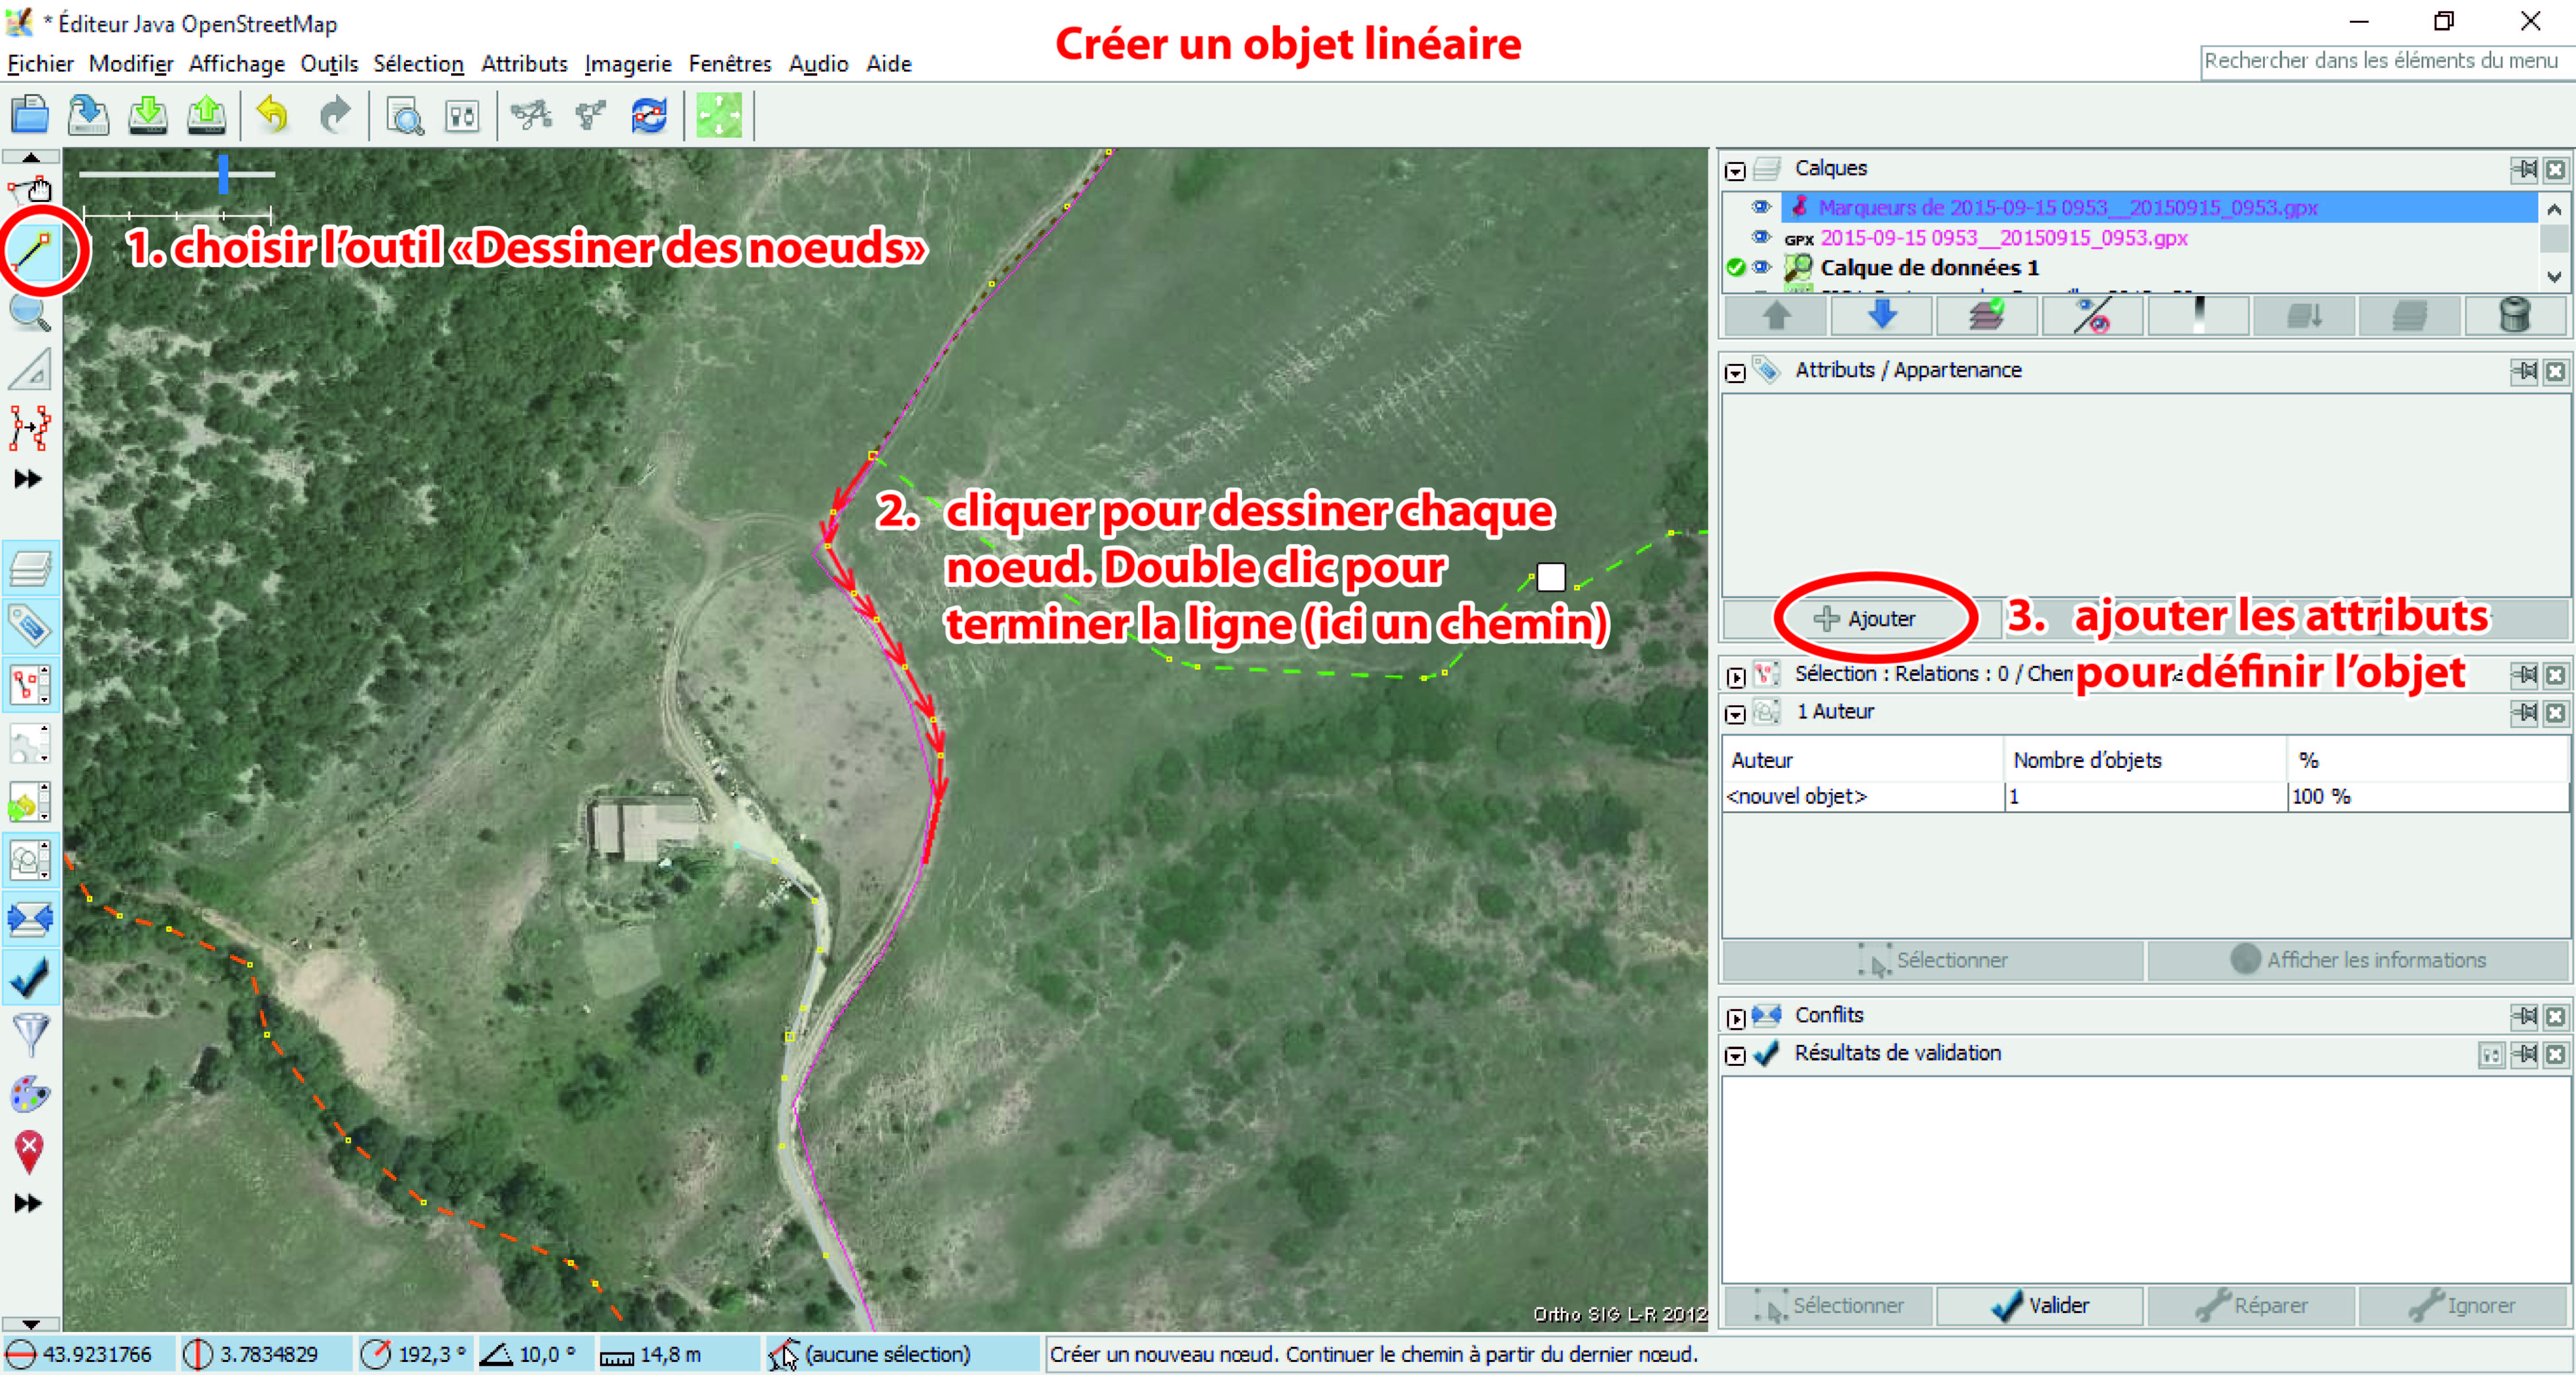2576x1375 pixels.
Task: Click Ajouter to add an attribute
Action: 1864,618
